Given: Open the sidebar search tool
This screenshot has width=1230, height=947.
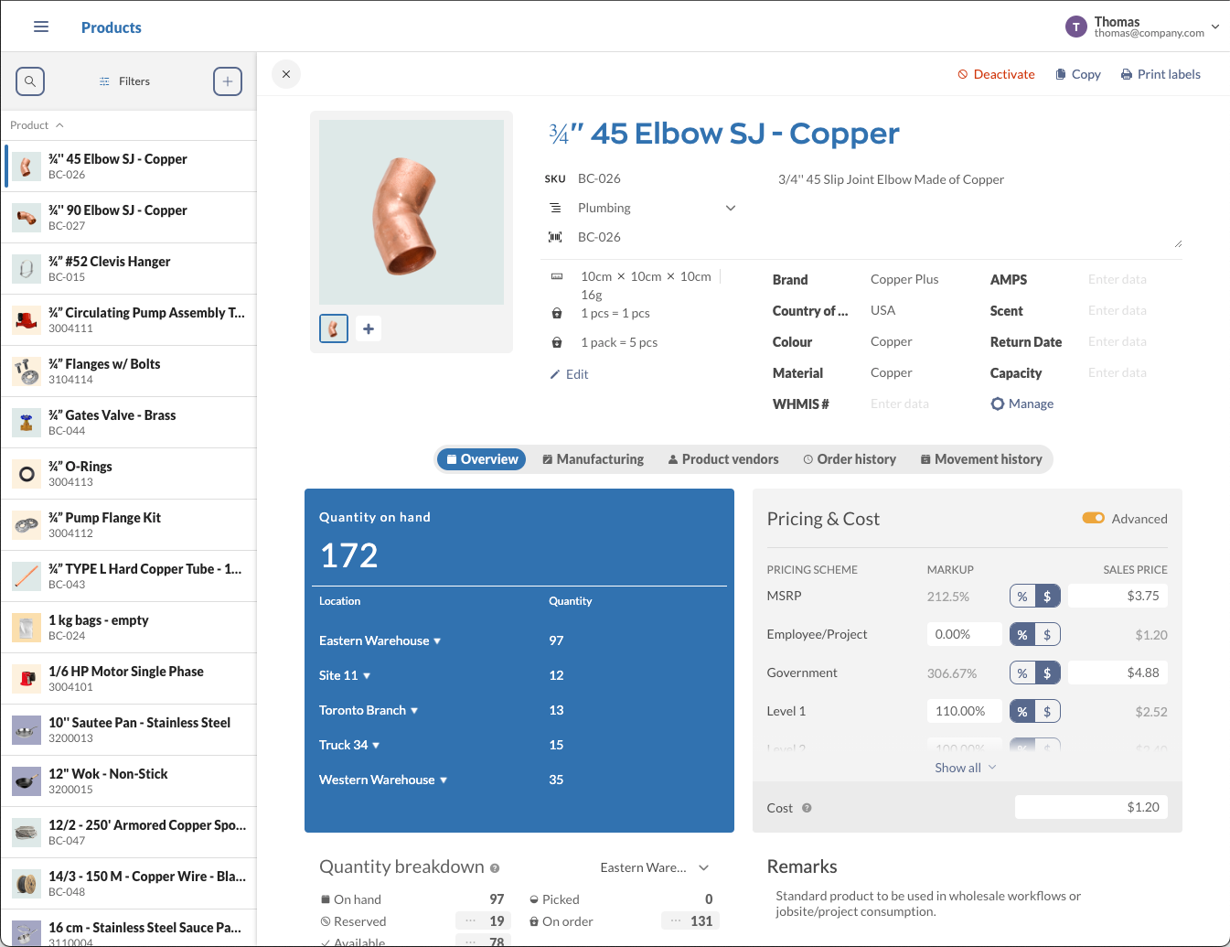Looking at the screenshot, I should pos(29,81).
